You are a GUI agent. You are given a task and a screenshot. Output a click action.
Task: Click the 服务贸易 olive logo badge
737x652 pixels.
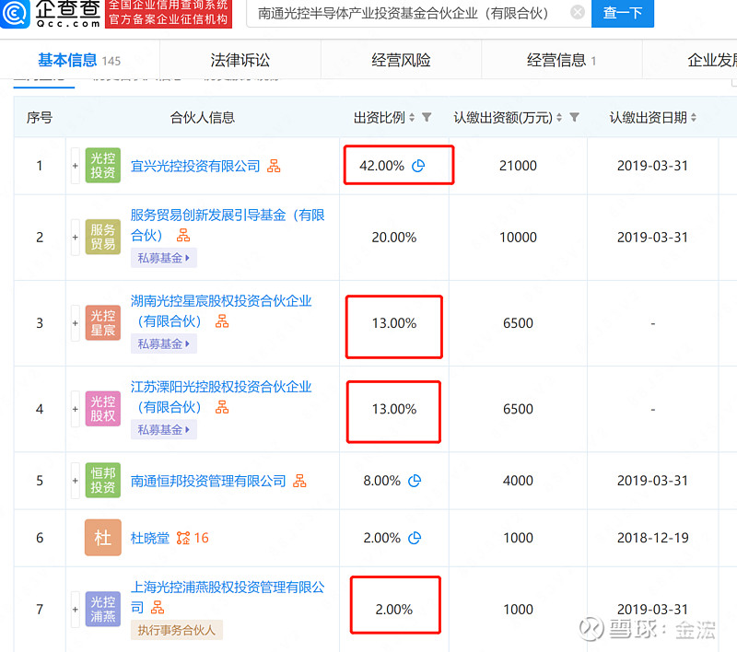tap(103, 237)
